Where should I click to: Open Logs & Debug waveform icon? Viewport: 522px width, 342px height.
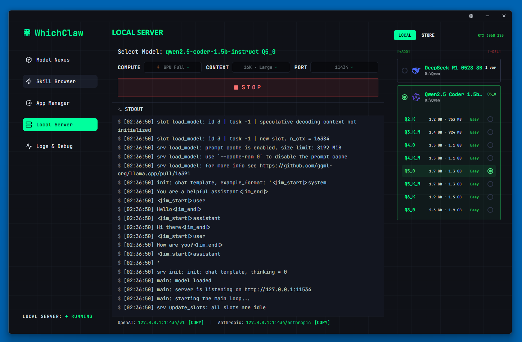[x=29, y=146]
